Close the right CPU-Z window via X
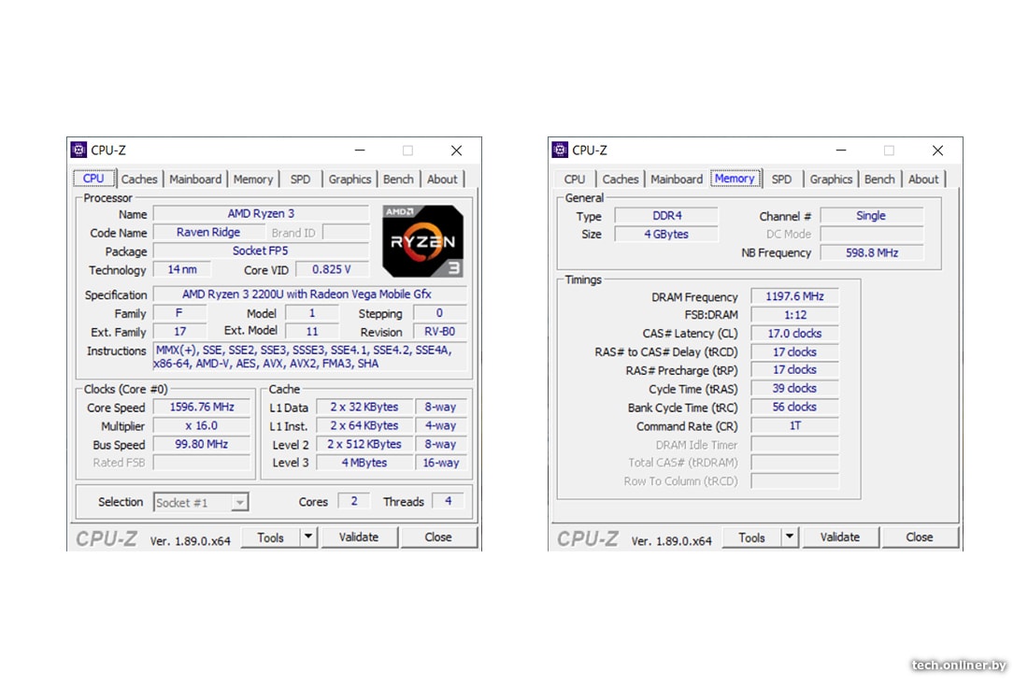 [x=937, y=150]
